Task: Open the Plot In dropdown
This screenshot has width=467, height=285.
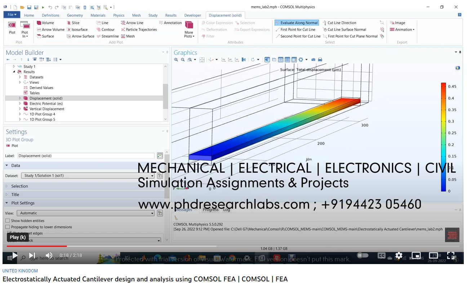Action: (25, 30)
